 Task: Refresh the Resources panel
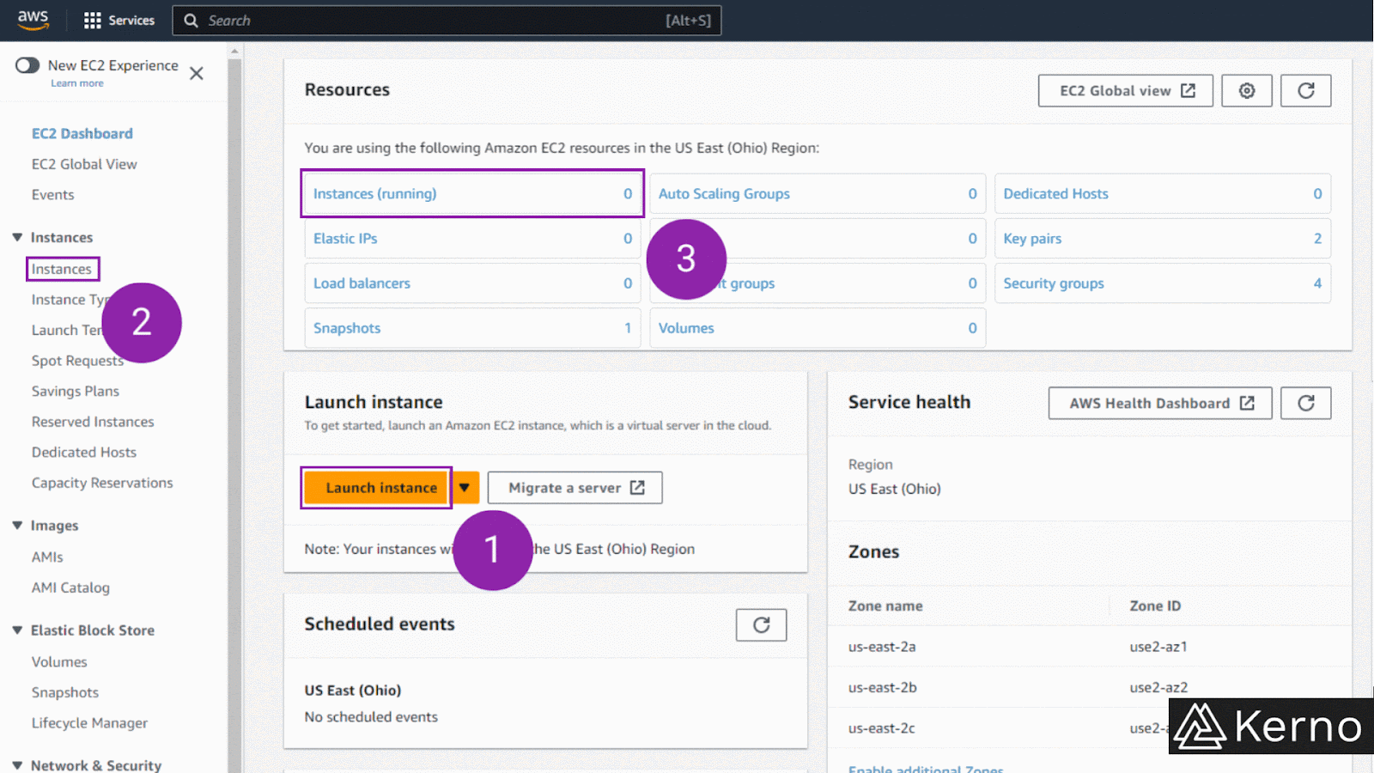click(1305, 90)
